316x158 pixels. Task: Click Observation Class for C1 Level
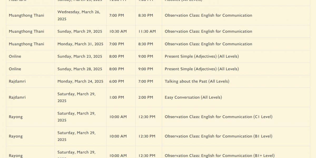click(219, 117)
